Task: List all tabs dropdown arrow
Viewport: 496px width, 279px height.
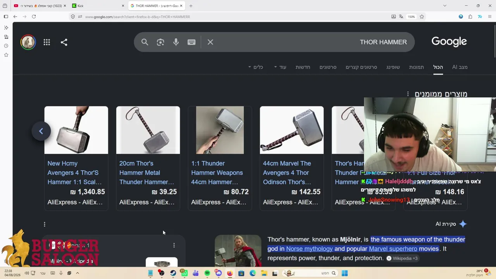Action: (x=445, y=6)
